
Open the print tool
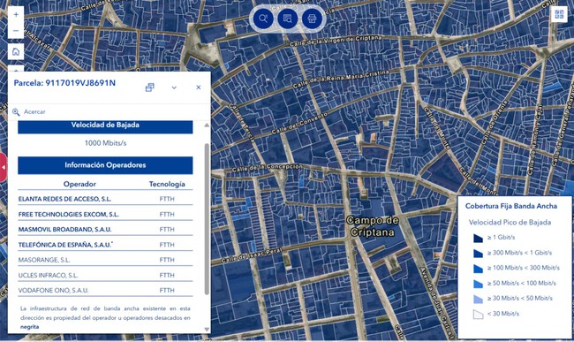click(312, 18)
